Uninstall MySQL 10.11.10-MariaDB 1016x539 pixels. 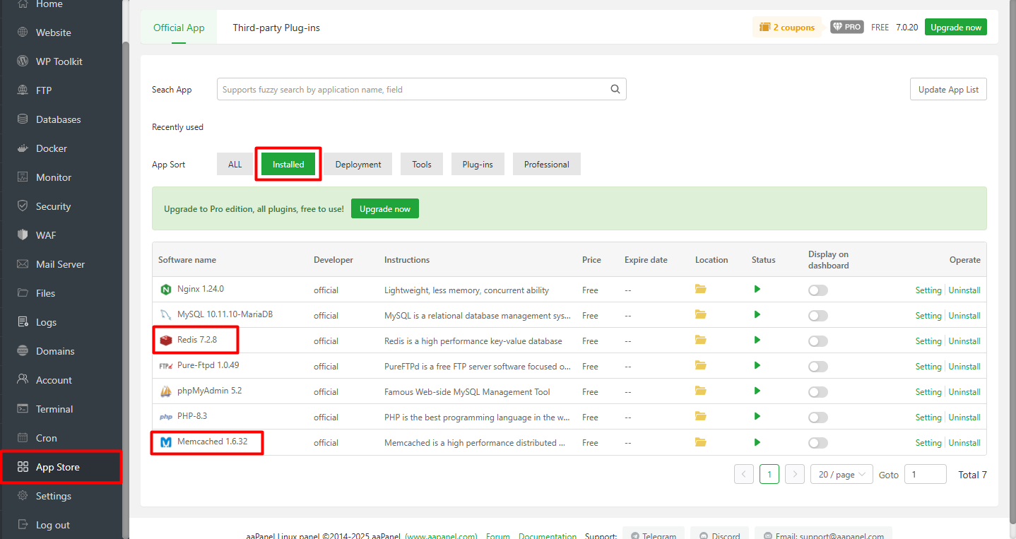(x=964, y=316)
